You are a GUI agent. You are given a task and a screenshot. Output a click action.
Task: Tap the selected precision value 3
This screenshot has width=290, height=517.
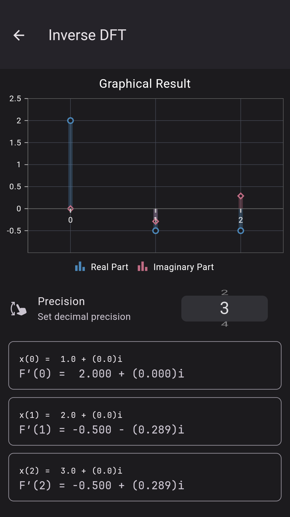[x=224, y=308]
